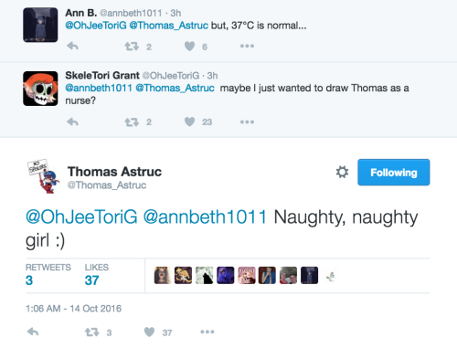Retweet SkeleTori Grant's nurse tweet
This screenshot has height=359, width=457.
point(132,122)
